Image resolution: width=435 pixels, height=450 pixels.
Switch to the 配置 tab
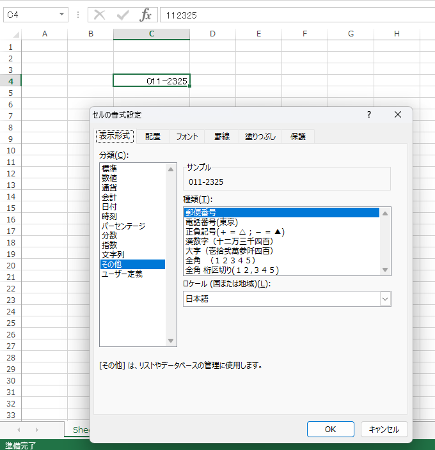click(x=153, y=136)
